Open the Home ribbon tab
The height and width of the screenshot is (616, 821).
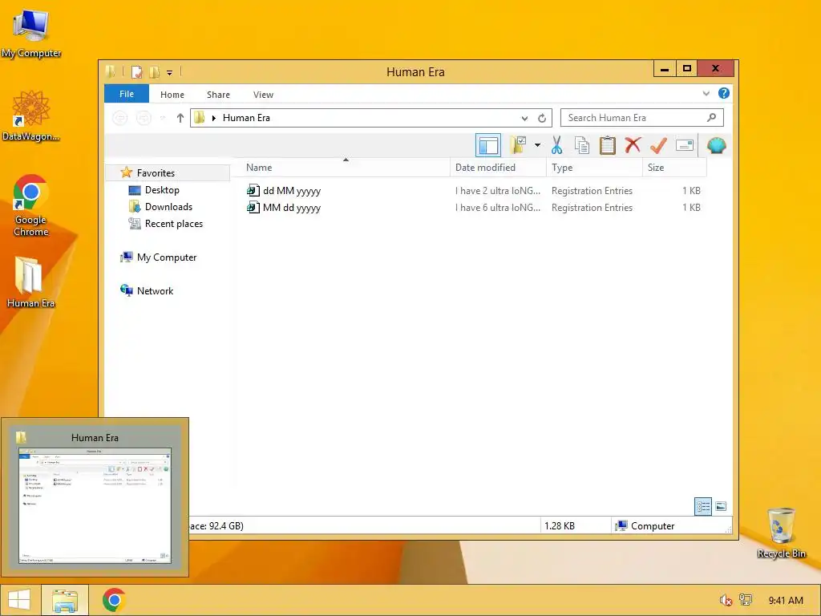coord(172,95)
